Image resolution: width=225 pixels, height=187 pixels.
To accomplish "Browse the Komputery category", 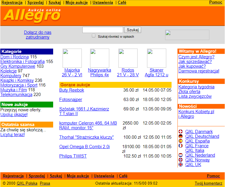I will (x=11, y=76).
